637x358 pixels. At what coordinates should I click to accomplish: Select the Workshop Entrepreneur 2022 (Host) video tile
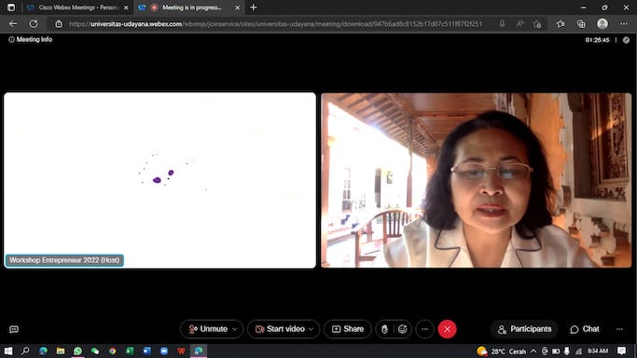[159, 180]
